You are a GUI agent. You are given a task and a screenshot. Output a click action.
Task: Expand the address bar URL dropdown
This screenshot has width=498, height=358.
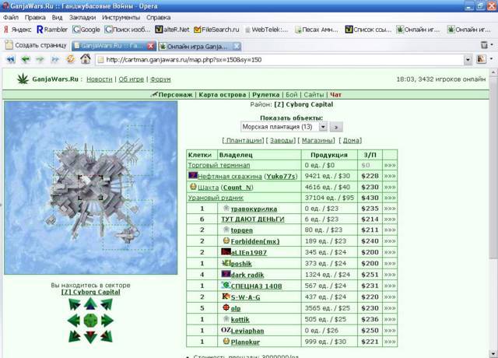(x=468, y=59)
